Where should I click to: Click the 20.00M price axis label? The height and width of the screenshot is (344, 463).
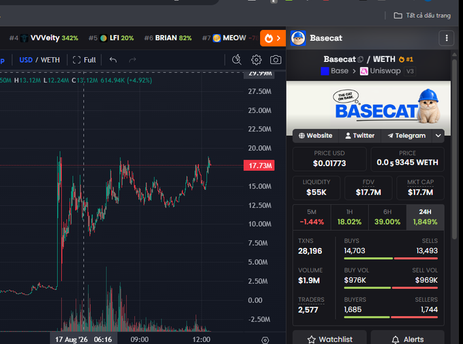[x=259, y=148]
